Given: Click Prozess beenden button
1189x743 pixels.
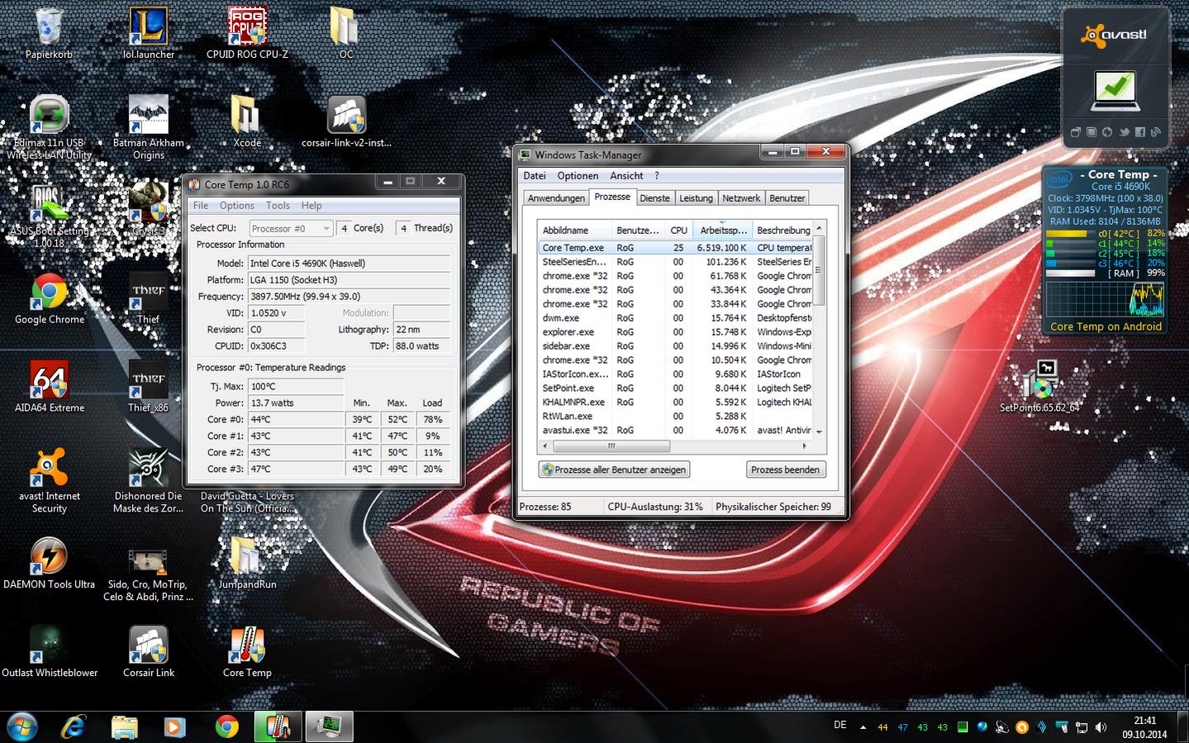Looking at the screenshot, I should point(785,469).
